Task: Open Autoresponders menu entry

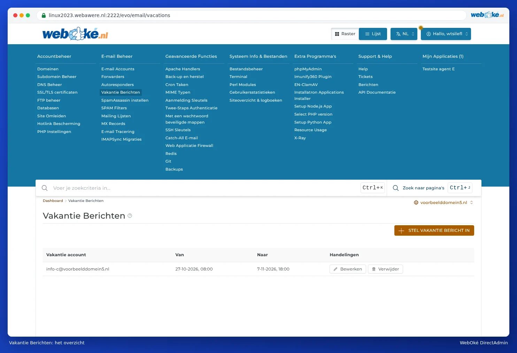Action: (117, 85)
